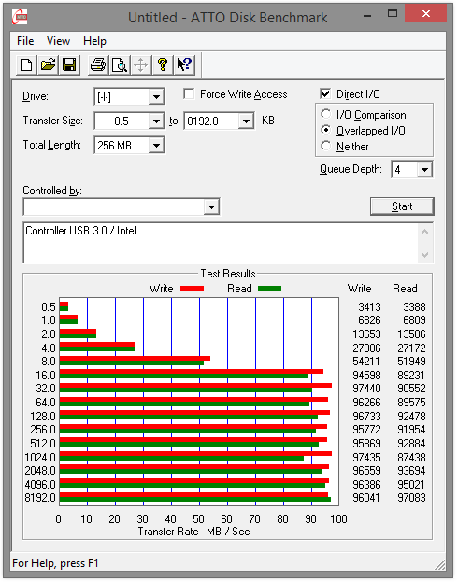Click the Start benchmark button
Viewport: 458px width, 582px height.
(x=402, y=206)
